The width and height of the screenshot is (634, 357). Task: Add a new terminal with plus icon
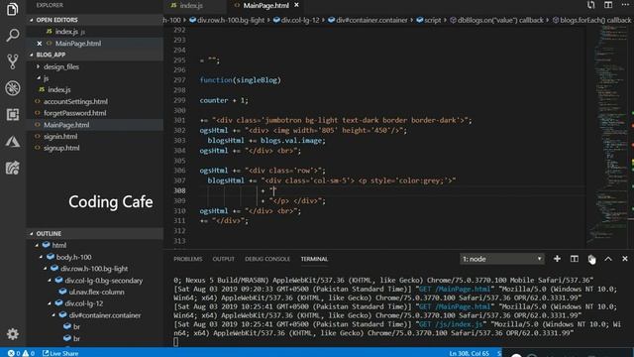click(x=557, y=259)
